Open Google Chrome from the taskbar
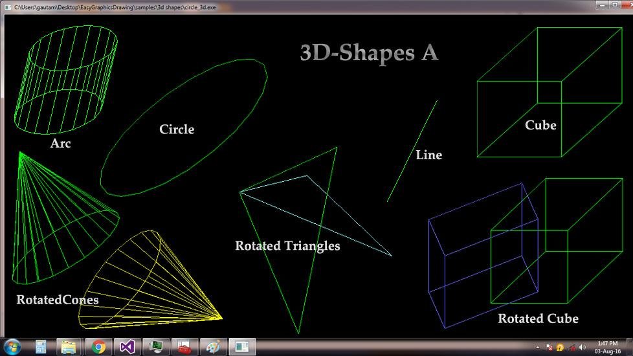 pos(98,347)
